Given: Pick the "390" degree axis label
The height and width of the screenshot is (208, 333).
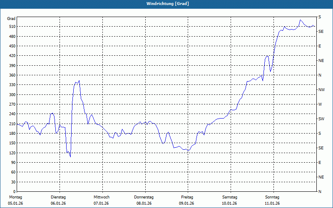Looking at the screenshot, I should [12, 65].
